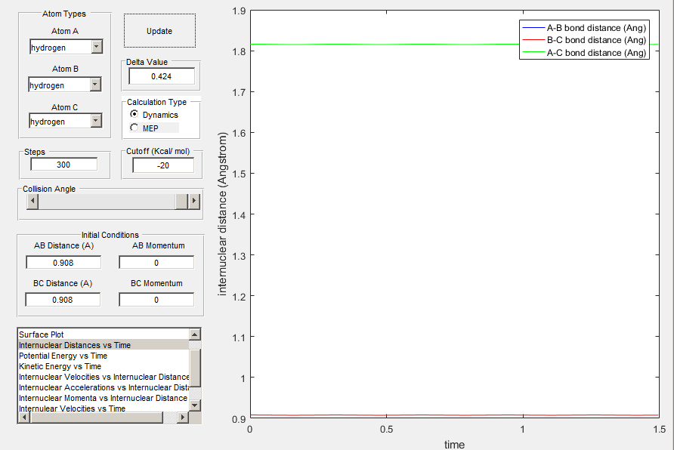Click the BC Momentum input field

[156, 300]
